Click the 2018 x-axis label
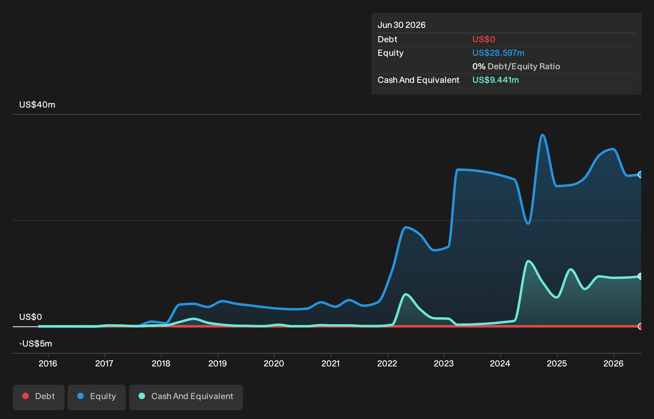The image size is (654, 419). point(161,363)
